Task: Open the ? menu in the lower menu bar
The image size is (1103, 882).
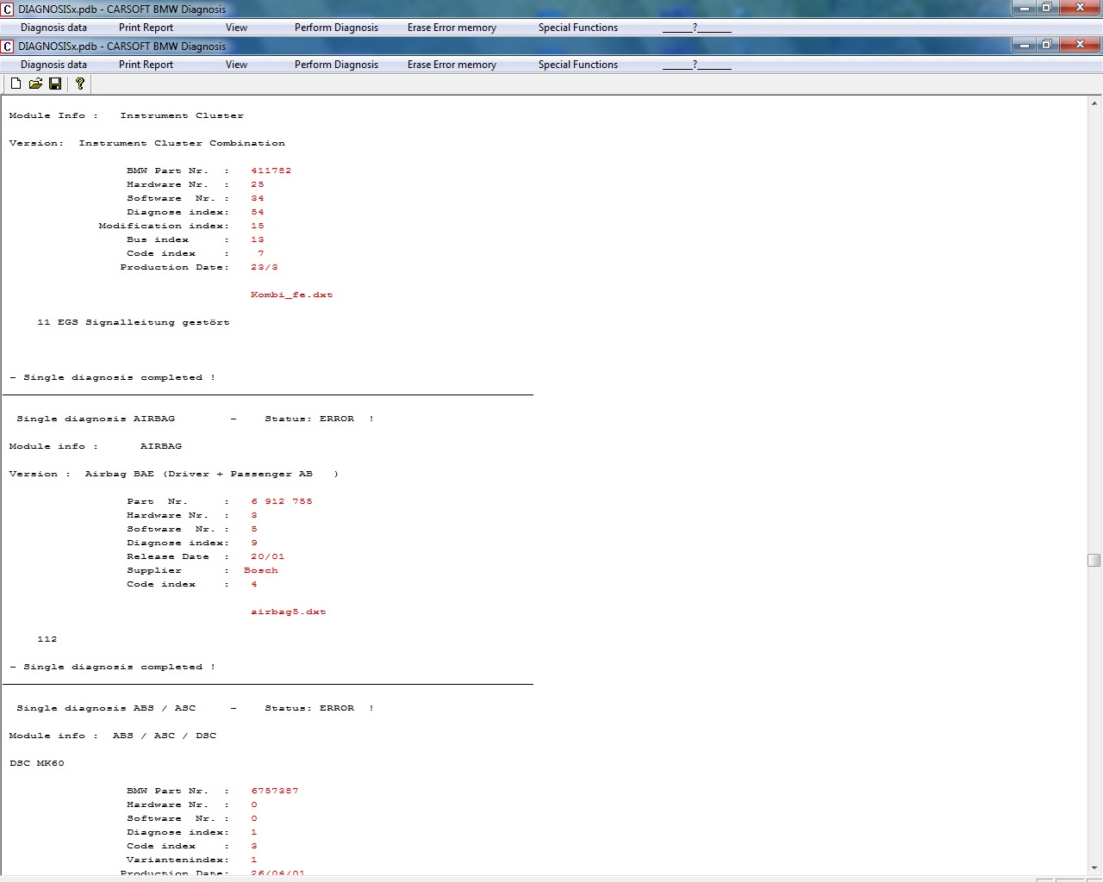Action: pos(696,65)
